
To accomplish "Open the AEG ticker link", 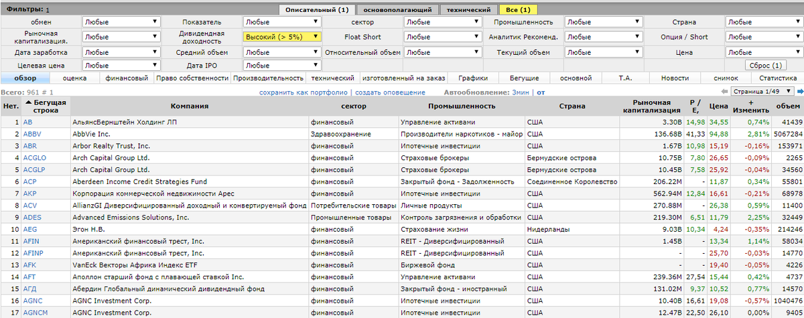I will [x=29, y=230].
